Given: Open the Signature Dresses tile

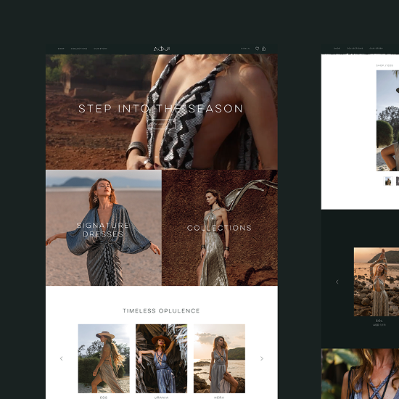Looking at the screenshot, I should 104,228.
